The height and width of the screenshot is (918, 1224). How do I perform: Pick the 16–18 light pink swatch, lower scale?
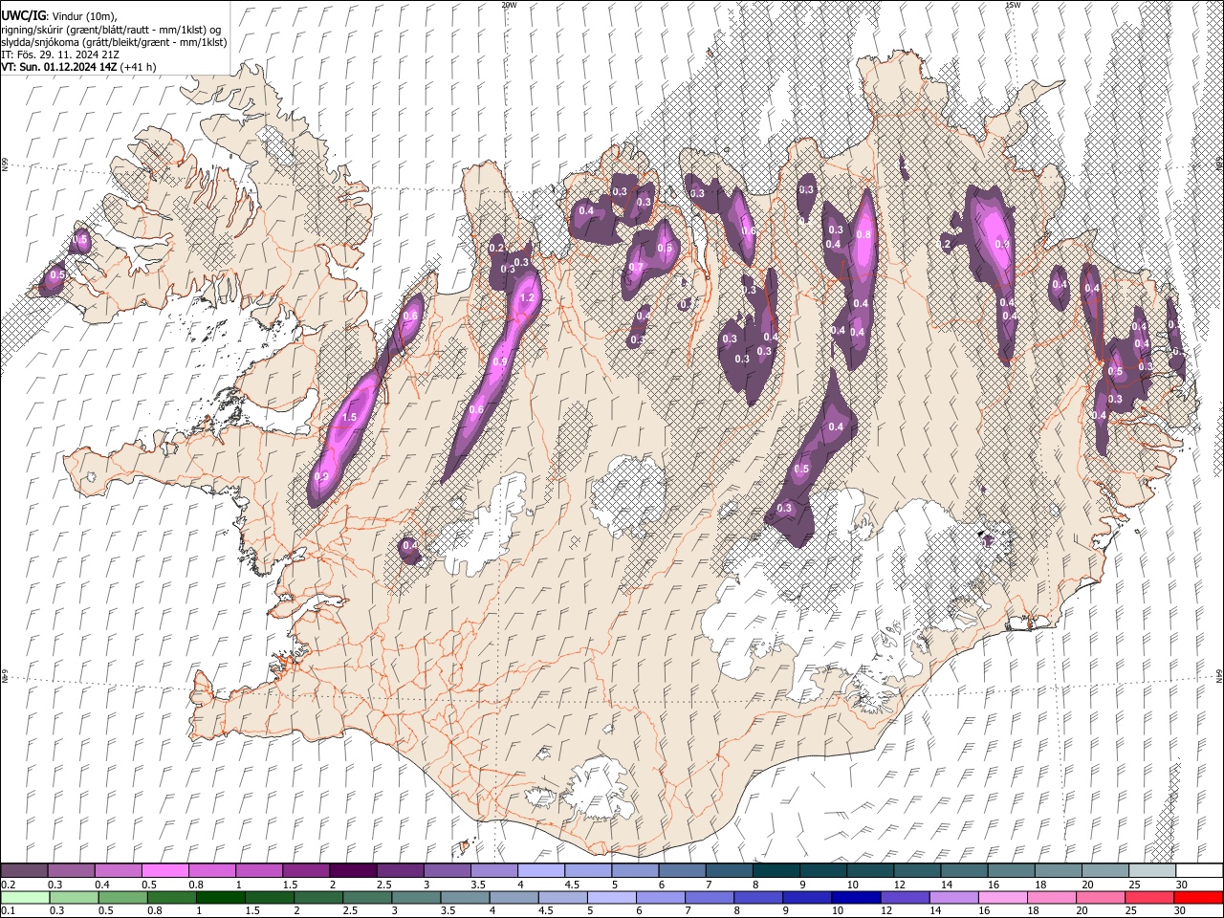click(1002, 898)
